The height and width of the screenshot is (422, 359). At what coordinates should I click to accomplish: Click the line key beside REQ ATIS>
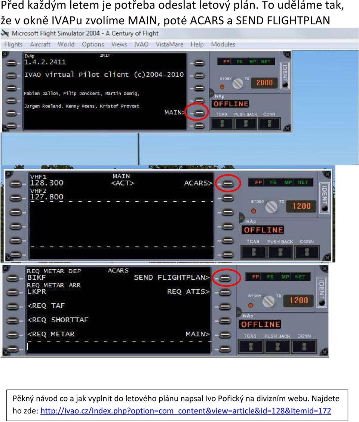coord(225,292)
